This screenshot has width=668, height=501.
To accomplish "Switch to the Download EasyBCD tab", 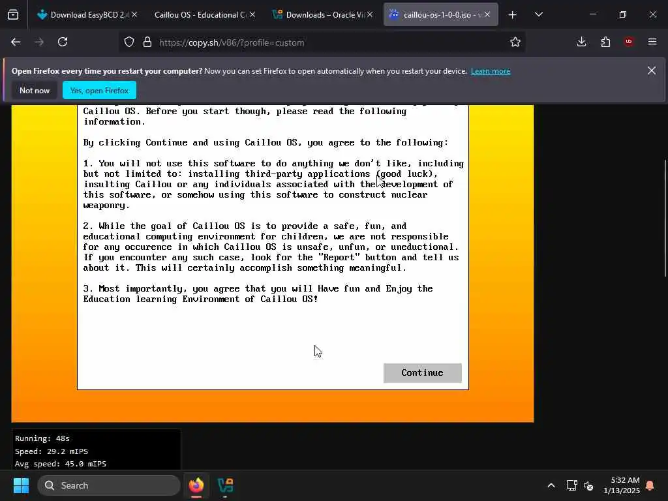I will coord(87,15).
